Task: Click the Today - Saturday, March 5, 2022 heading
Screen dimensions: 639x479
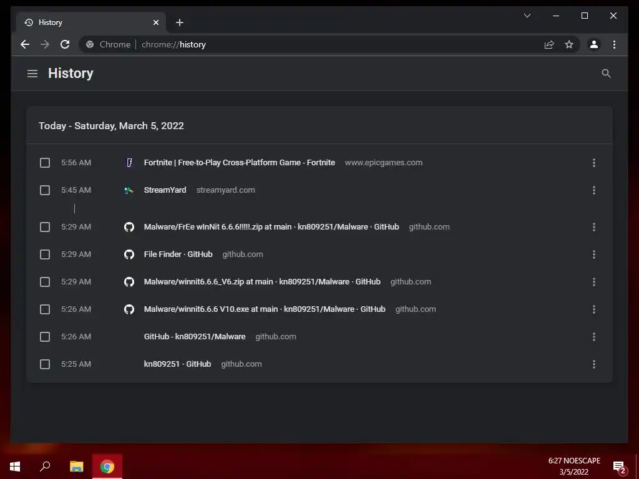Action: (x=111, y=125)
